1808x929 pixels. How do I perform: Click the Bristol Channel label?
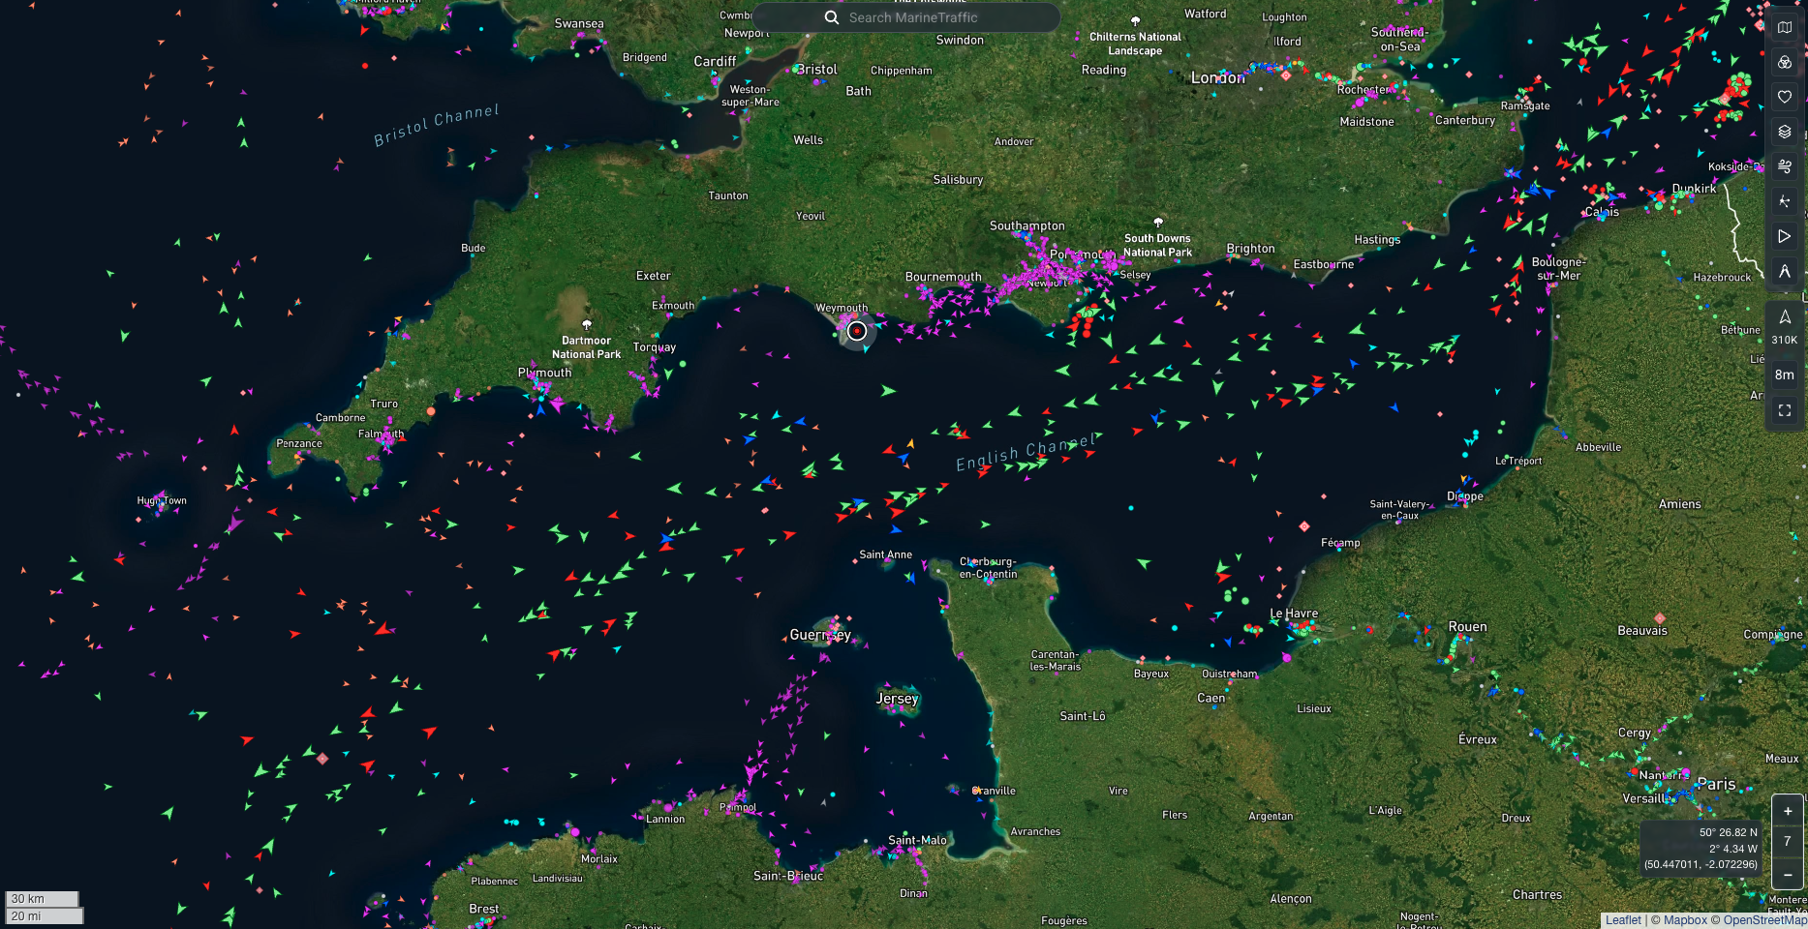pyautogui.click(x=437, y=125)
